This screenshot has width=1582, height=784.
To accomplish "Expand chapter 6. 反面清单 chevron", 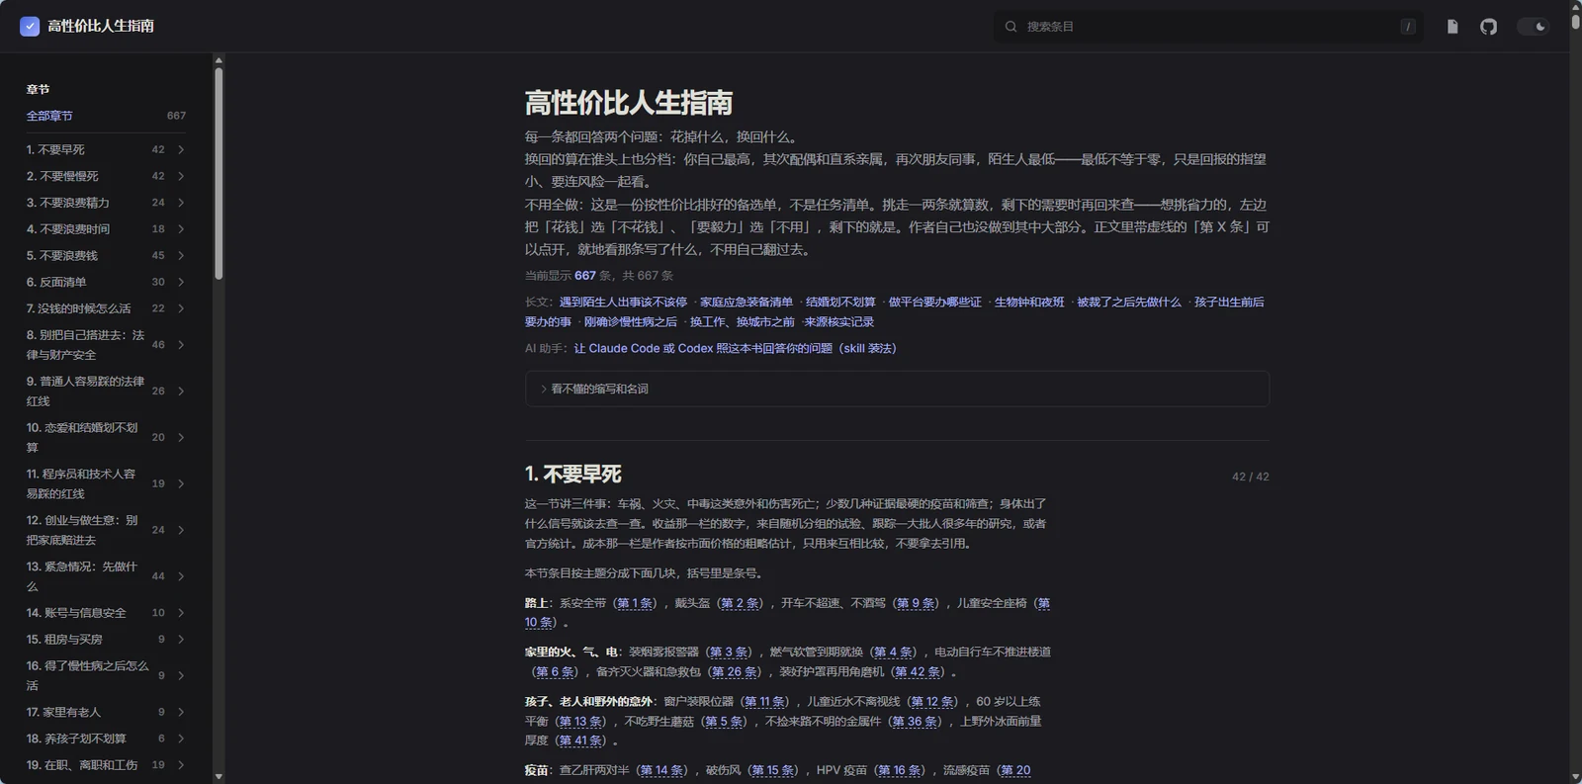I will click(x=181, y=282).
